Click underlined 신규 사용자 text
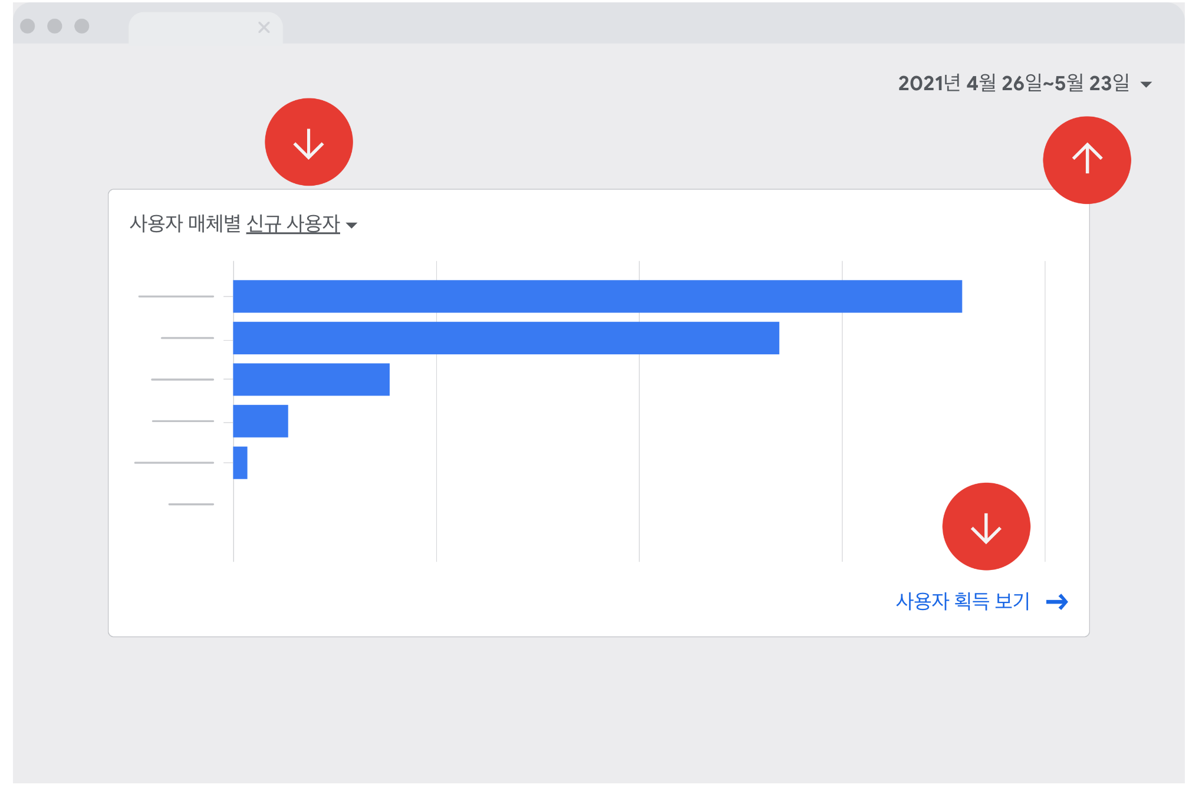This screenshot has height=791, width=1199. (x=293, y=224)
